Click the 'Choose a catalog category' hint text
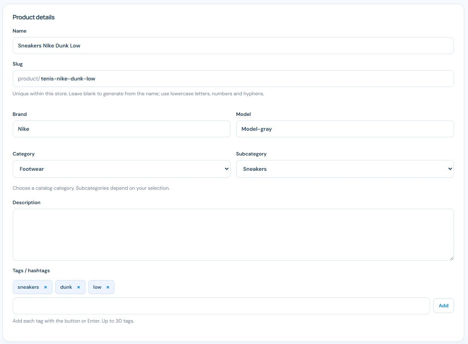The image size is (468, 344). coord(91,188)
